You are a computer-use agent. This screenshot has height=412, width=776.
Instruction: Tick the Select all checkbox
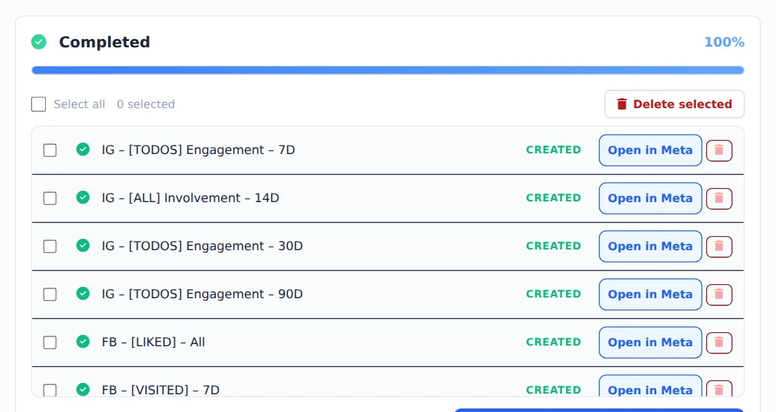(x=39, y=104)
